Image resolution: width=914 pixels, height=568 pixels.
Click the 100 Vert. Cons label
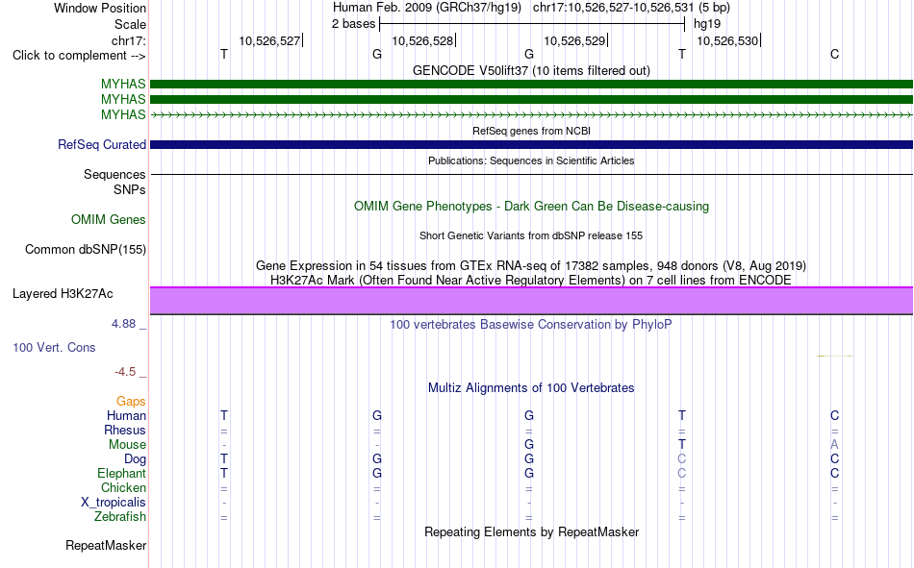coord(54,347)
